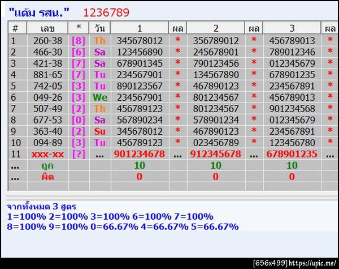Open the https://upic.me/ link
339x269 pixels.
(312, 263)
